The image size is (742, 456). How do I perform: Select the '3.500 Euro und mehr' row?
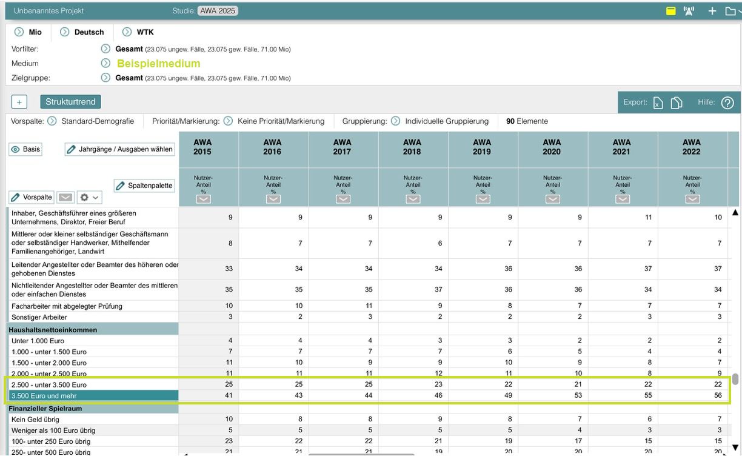[x=93, y=396]
